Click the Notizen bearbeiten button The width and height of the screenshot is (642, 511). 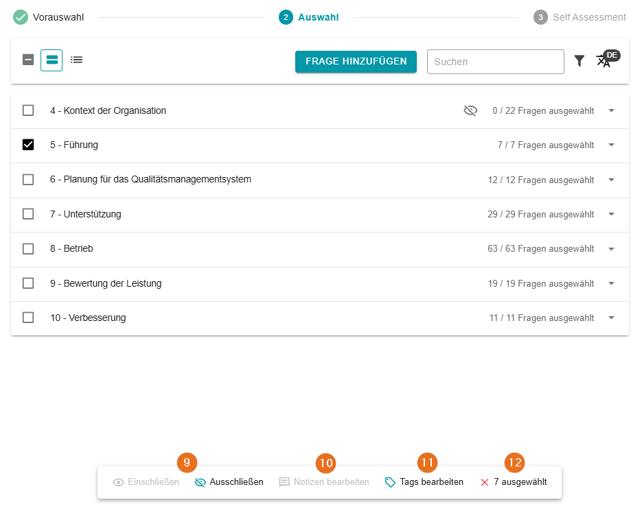click(x=324, y=482)
